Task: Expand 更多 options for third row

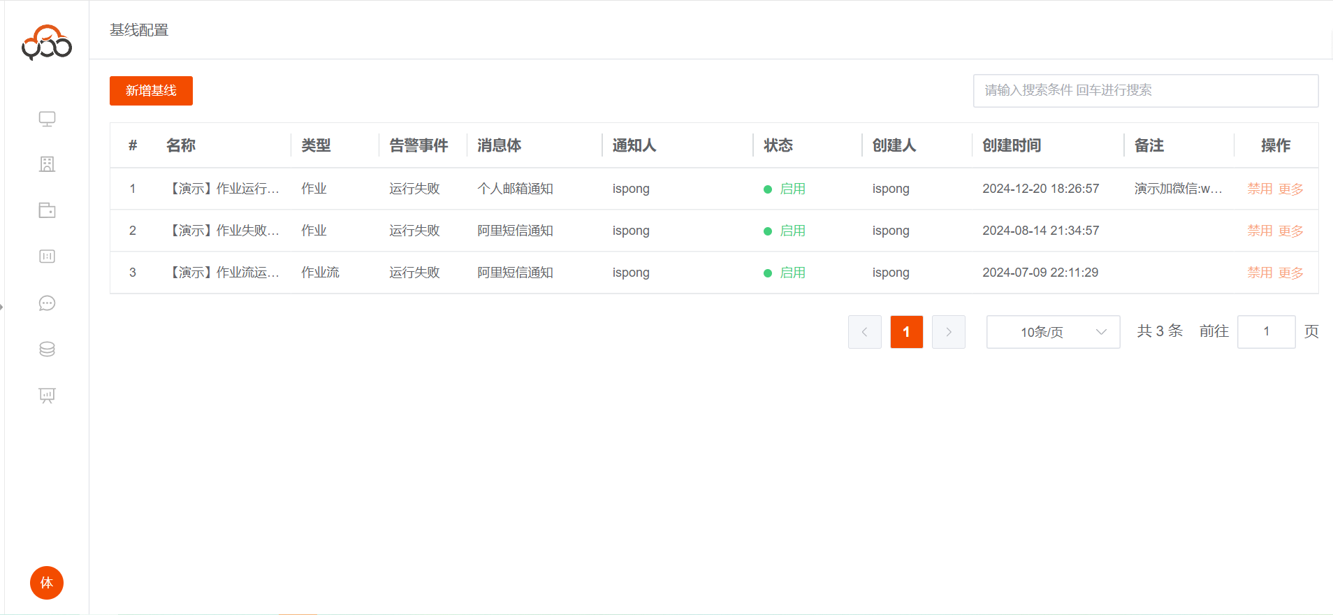Action: coord(1290,273)
